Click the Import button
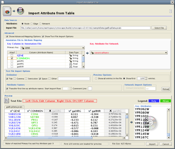This screenshot has width=175, height=149. click(152, 144)
